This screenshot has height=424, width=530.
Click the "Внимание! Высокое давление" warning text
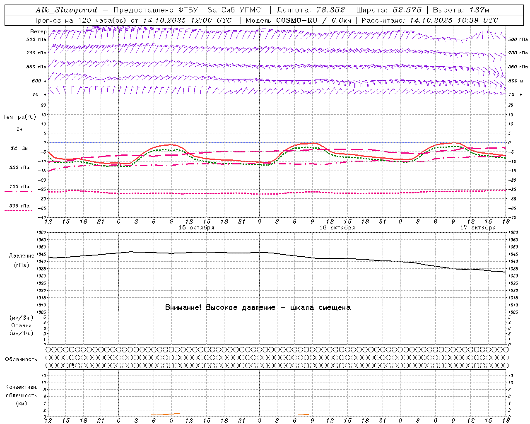[220, 308]
